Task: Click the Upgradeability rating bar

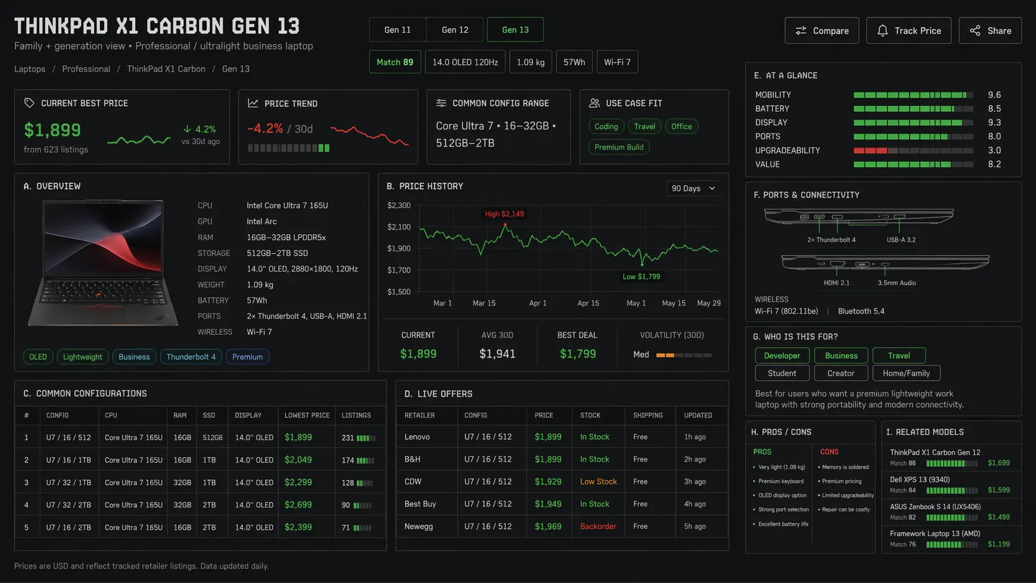Action: click(913, 151)
